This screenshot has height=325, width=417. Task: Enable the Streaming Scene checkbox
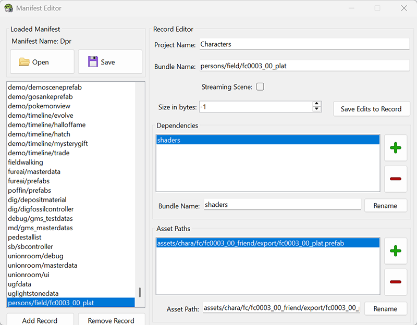260,87
